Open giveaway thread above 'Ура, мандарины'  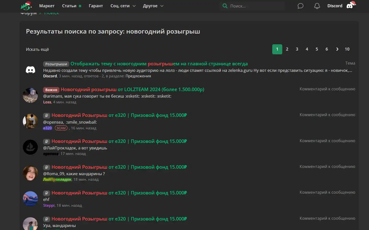(x=119, y=219)
